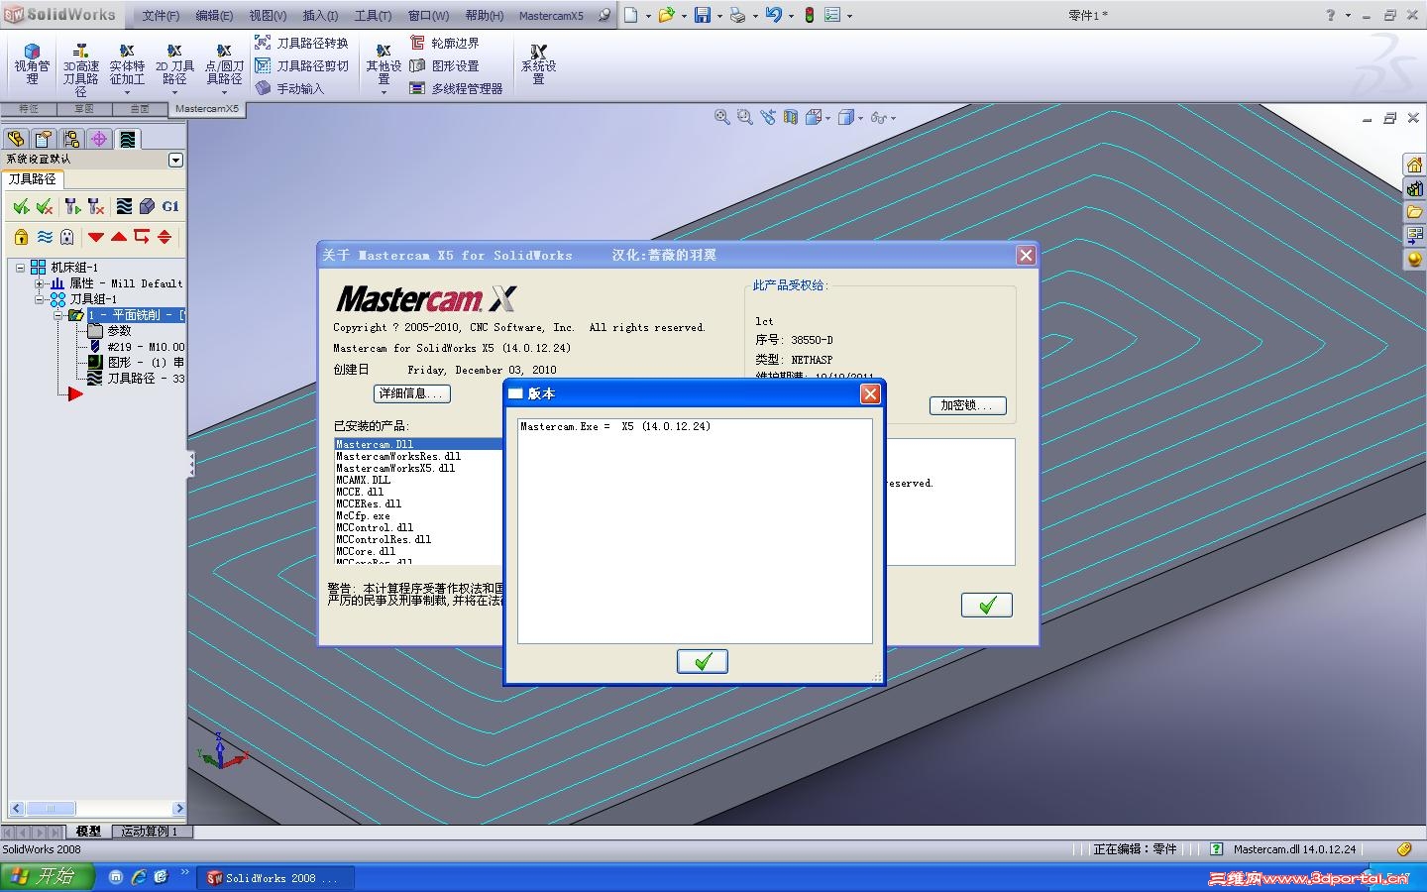Collapse the 1 - 平面铣削 operation node
Screen dimensions: 1427x892
pyautogui.click(x=57, y=315)
